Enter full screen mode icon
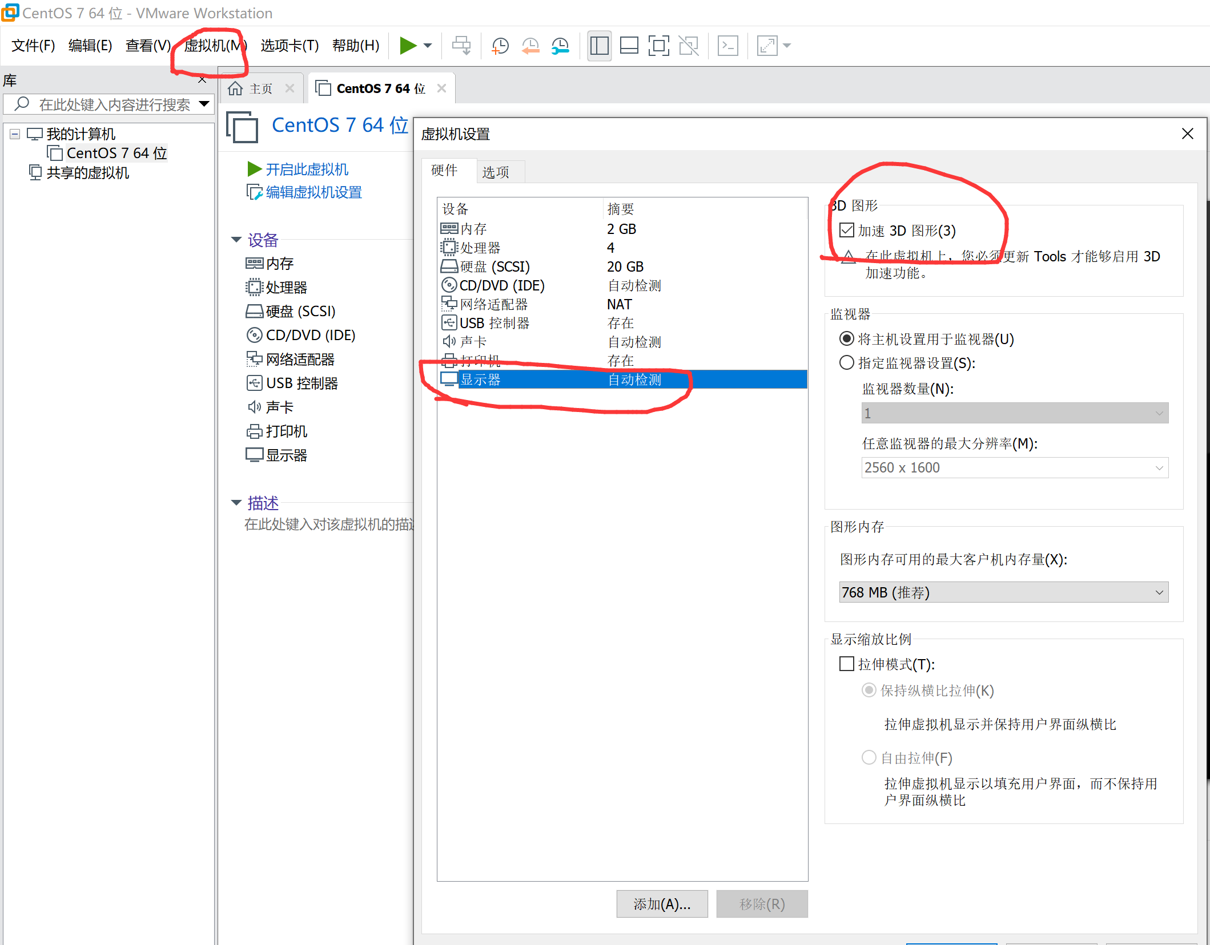 pos(658,46)
